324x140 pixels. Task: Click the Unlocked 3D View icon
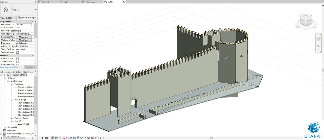(78, 138)
